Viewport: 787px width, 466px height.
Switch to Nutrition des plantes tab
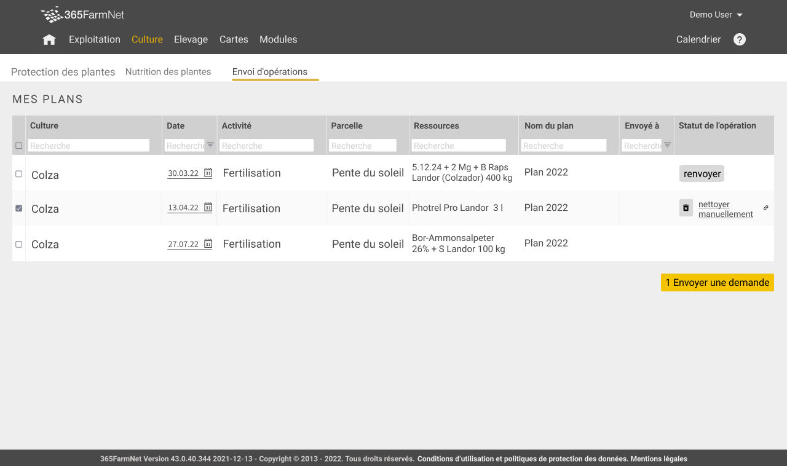pos(168,72)
